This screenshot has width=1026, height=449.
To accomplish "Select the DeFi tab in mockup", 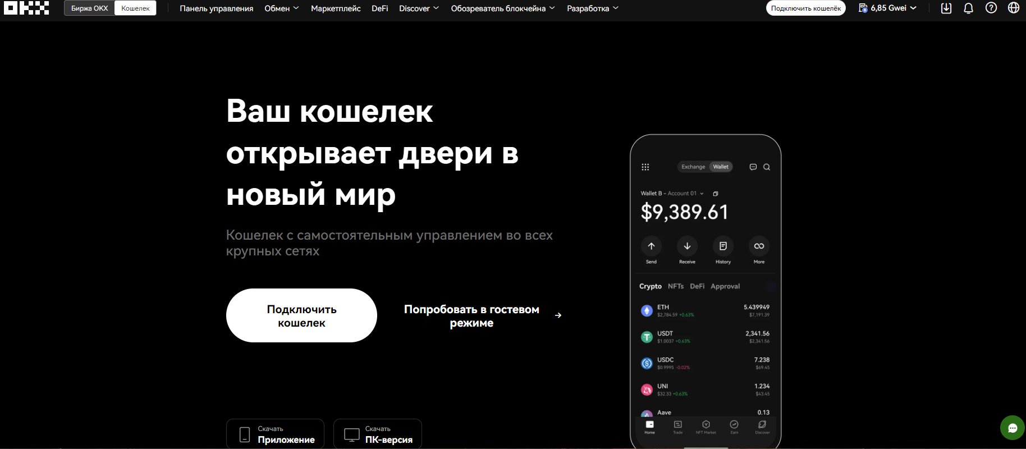I will [697, 286].
